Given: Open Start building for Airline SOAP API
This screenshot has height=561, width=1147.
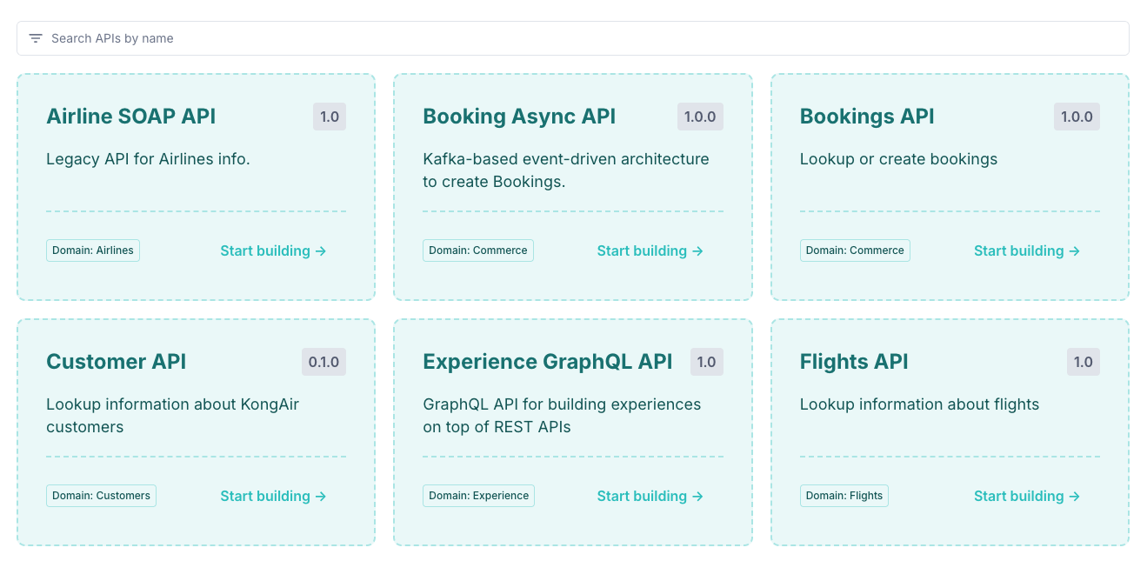Looking at the screenshot, I should (x=264, y=250).
